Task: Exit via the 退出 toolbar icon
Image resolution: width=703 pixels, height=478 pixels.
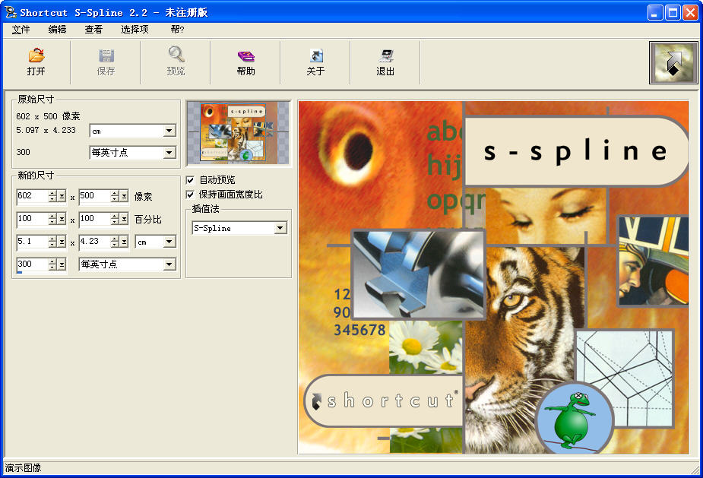Action: click(385, 62)
